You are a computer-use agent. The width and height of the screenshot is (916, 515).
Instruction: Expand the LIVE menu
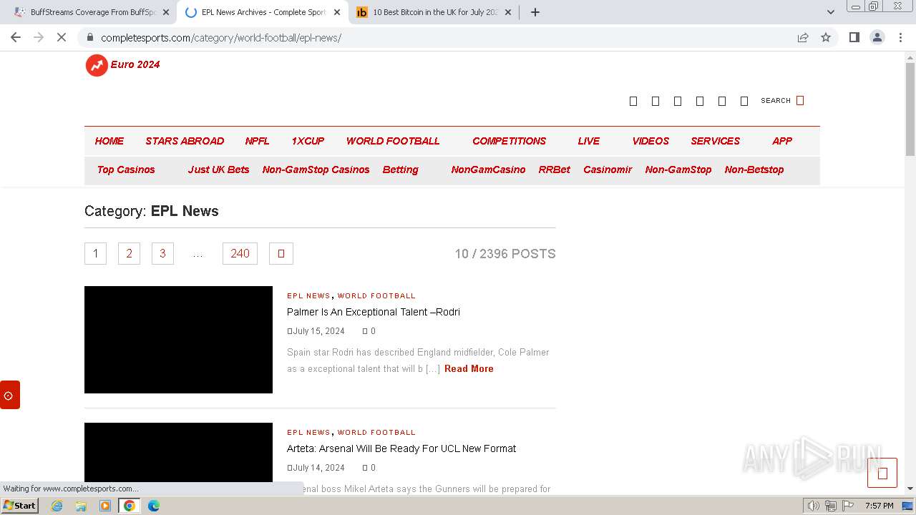(589, 141)
